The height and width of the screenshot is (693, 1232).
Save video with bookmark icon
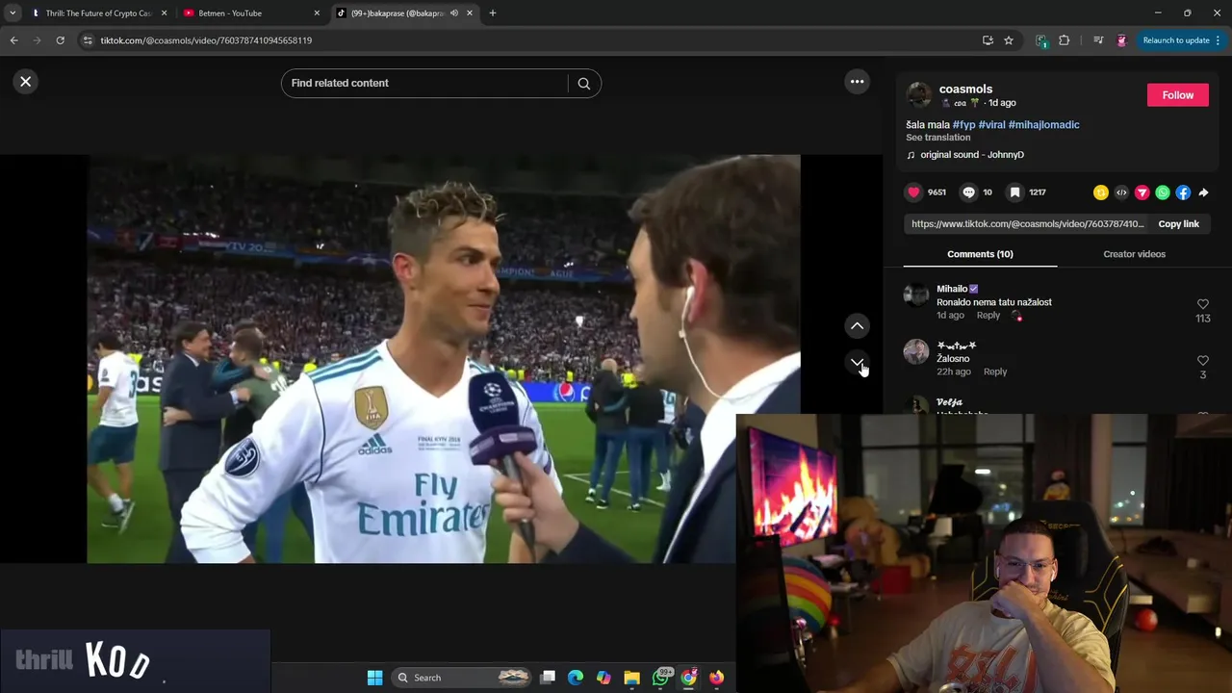coord(1014,192)
